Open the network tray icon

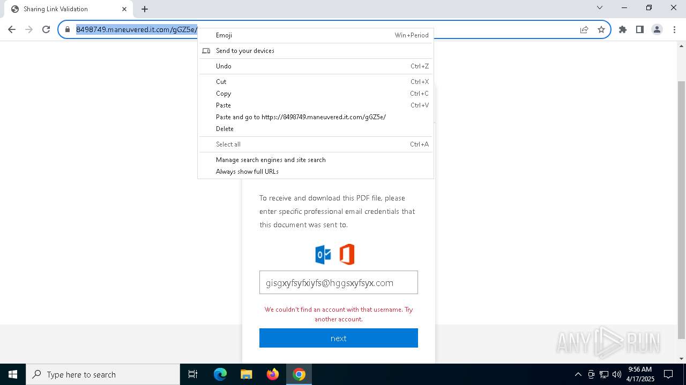point(604,374)
